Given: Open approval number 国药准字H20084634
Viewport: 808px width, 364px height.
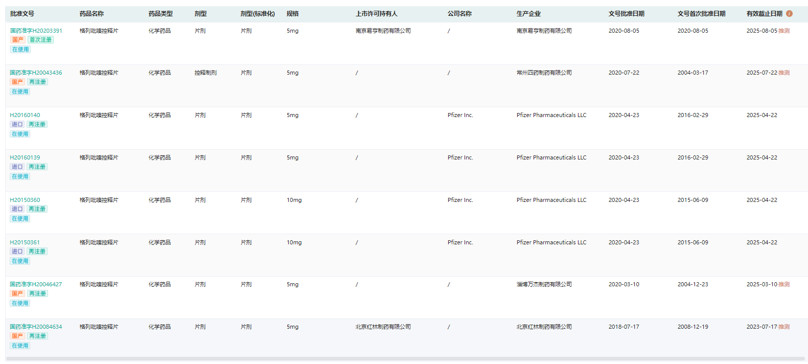Looking at the screenshot, I should coord(36,327).
